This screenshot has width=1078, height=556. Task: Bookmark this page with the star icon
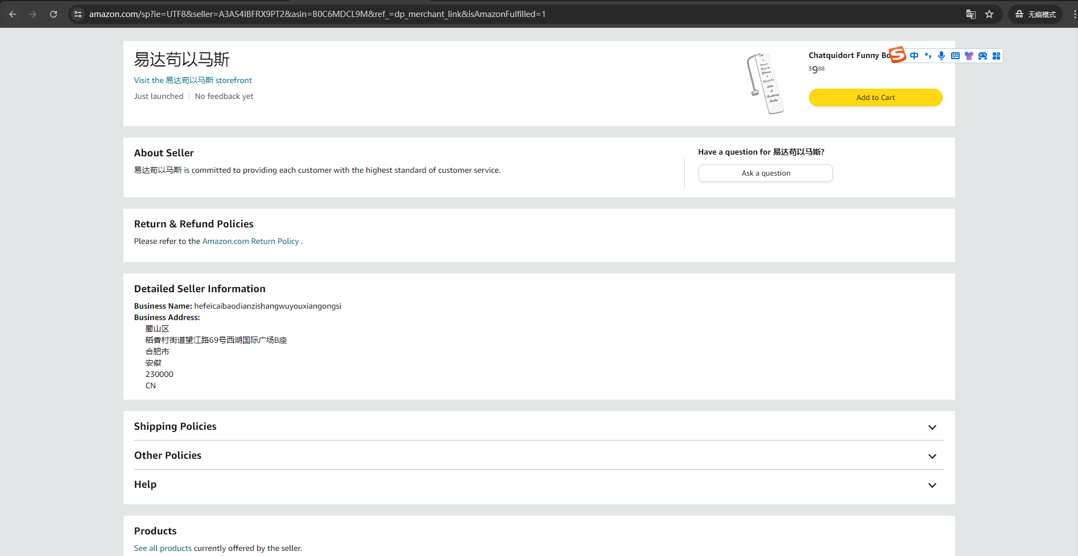(989, 14)
